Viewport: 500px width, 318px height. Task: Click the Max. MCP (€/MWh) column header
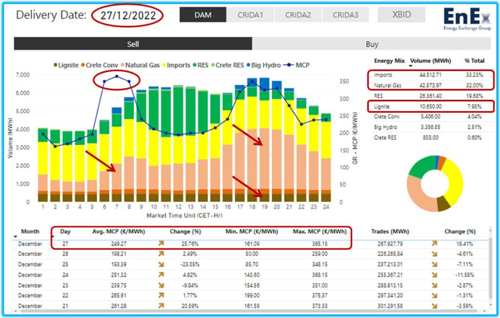[319, 231]
